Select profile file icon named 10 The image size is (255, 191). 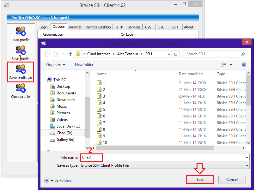tap(99, 142)
